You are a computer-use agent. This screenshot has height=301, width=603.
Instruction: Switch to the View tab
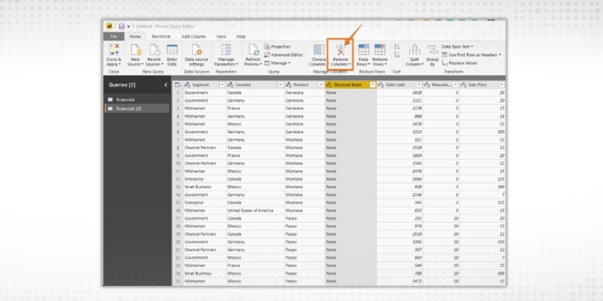221,36
